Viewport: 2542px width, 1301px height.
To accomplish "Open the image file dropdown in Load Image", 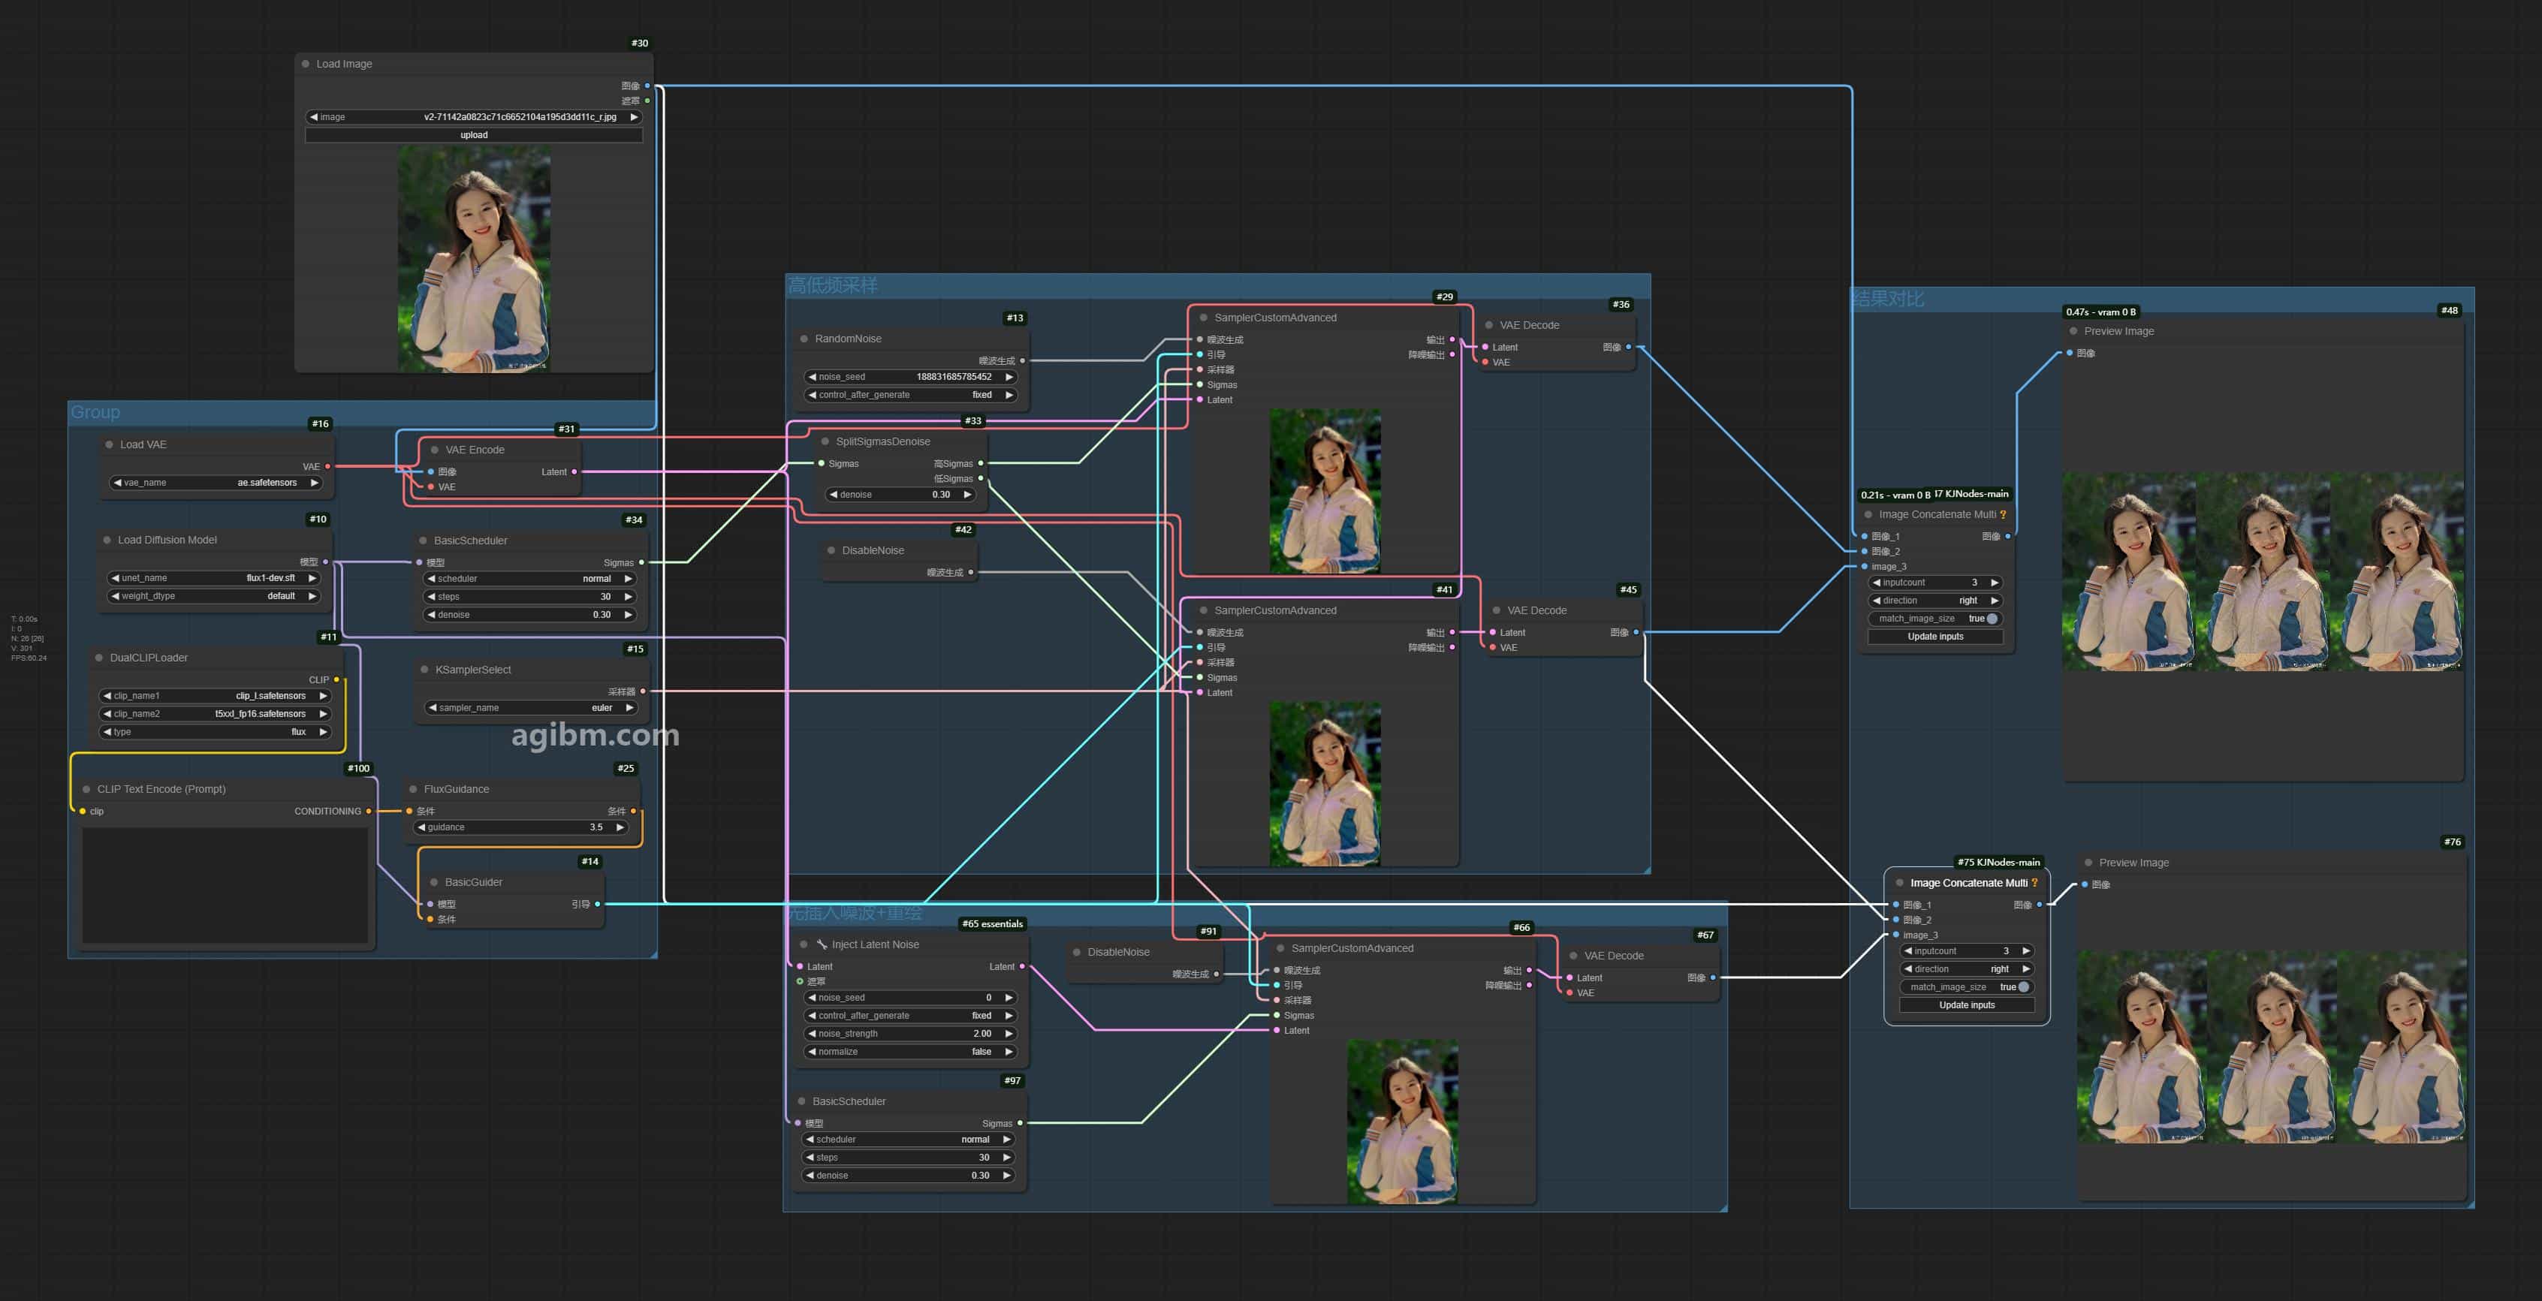I will click(474, 117).
